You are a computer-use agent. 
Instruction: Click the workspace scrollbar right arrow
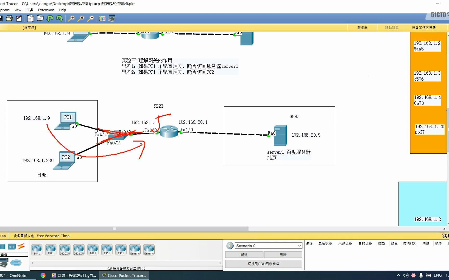click(444, 229)
